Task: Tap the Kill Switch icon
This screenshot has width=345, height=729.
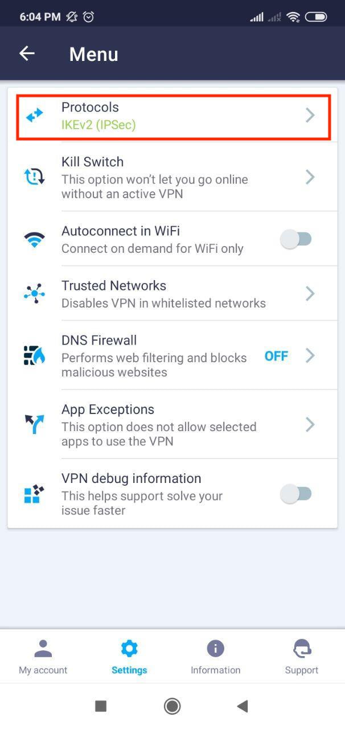Action: click(35, 177)
